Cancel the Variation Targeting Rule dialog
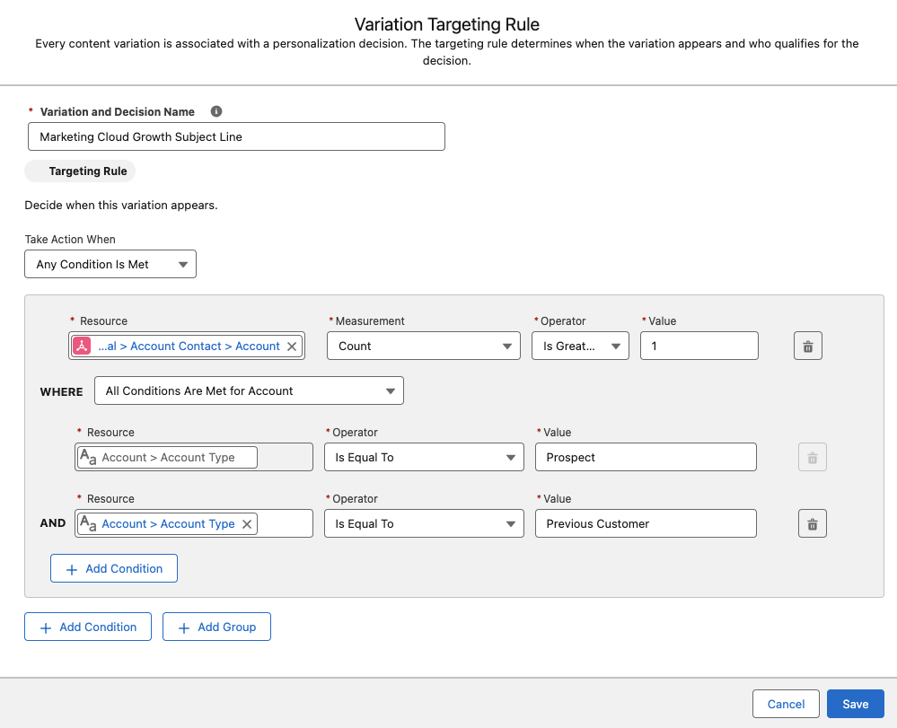 click(786, 704)
